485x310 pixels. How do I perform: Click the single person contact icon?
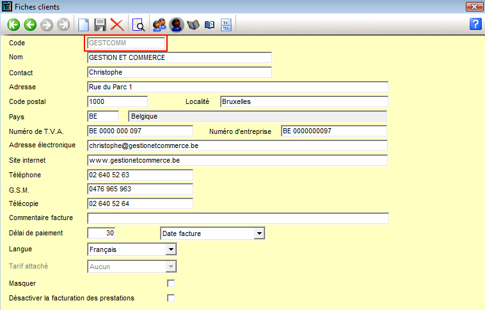[177, 25]
